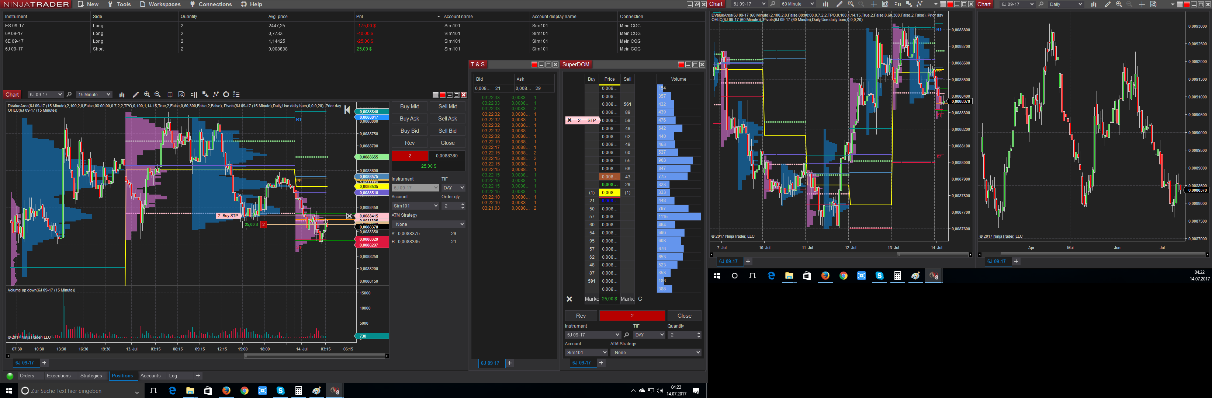
Task: Search instrument in SuperDOM panel
Action: 626,335
